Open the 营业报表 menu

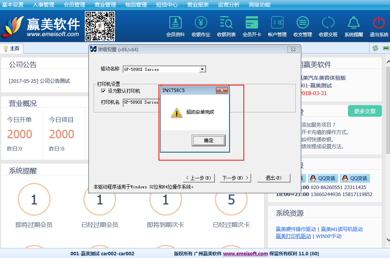pos(198,5)
